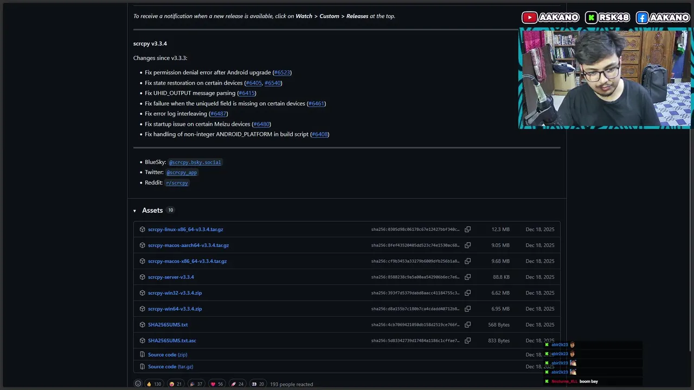Download scrcpy-macos-aarch64-v3.3.4.tar.gz
This screenshot has height=390, width=694.
(x=188, y=245)
